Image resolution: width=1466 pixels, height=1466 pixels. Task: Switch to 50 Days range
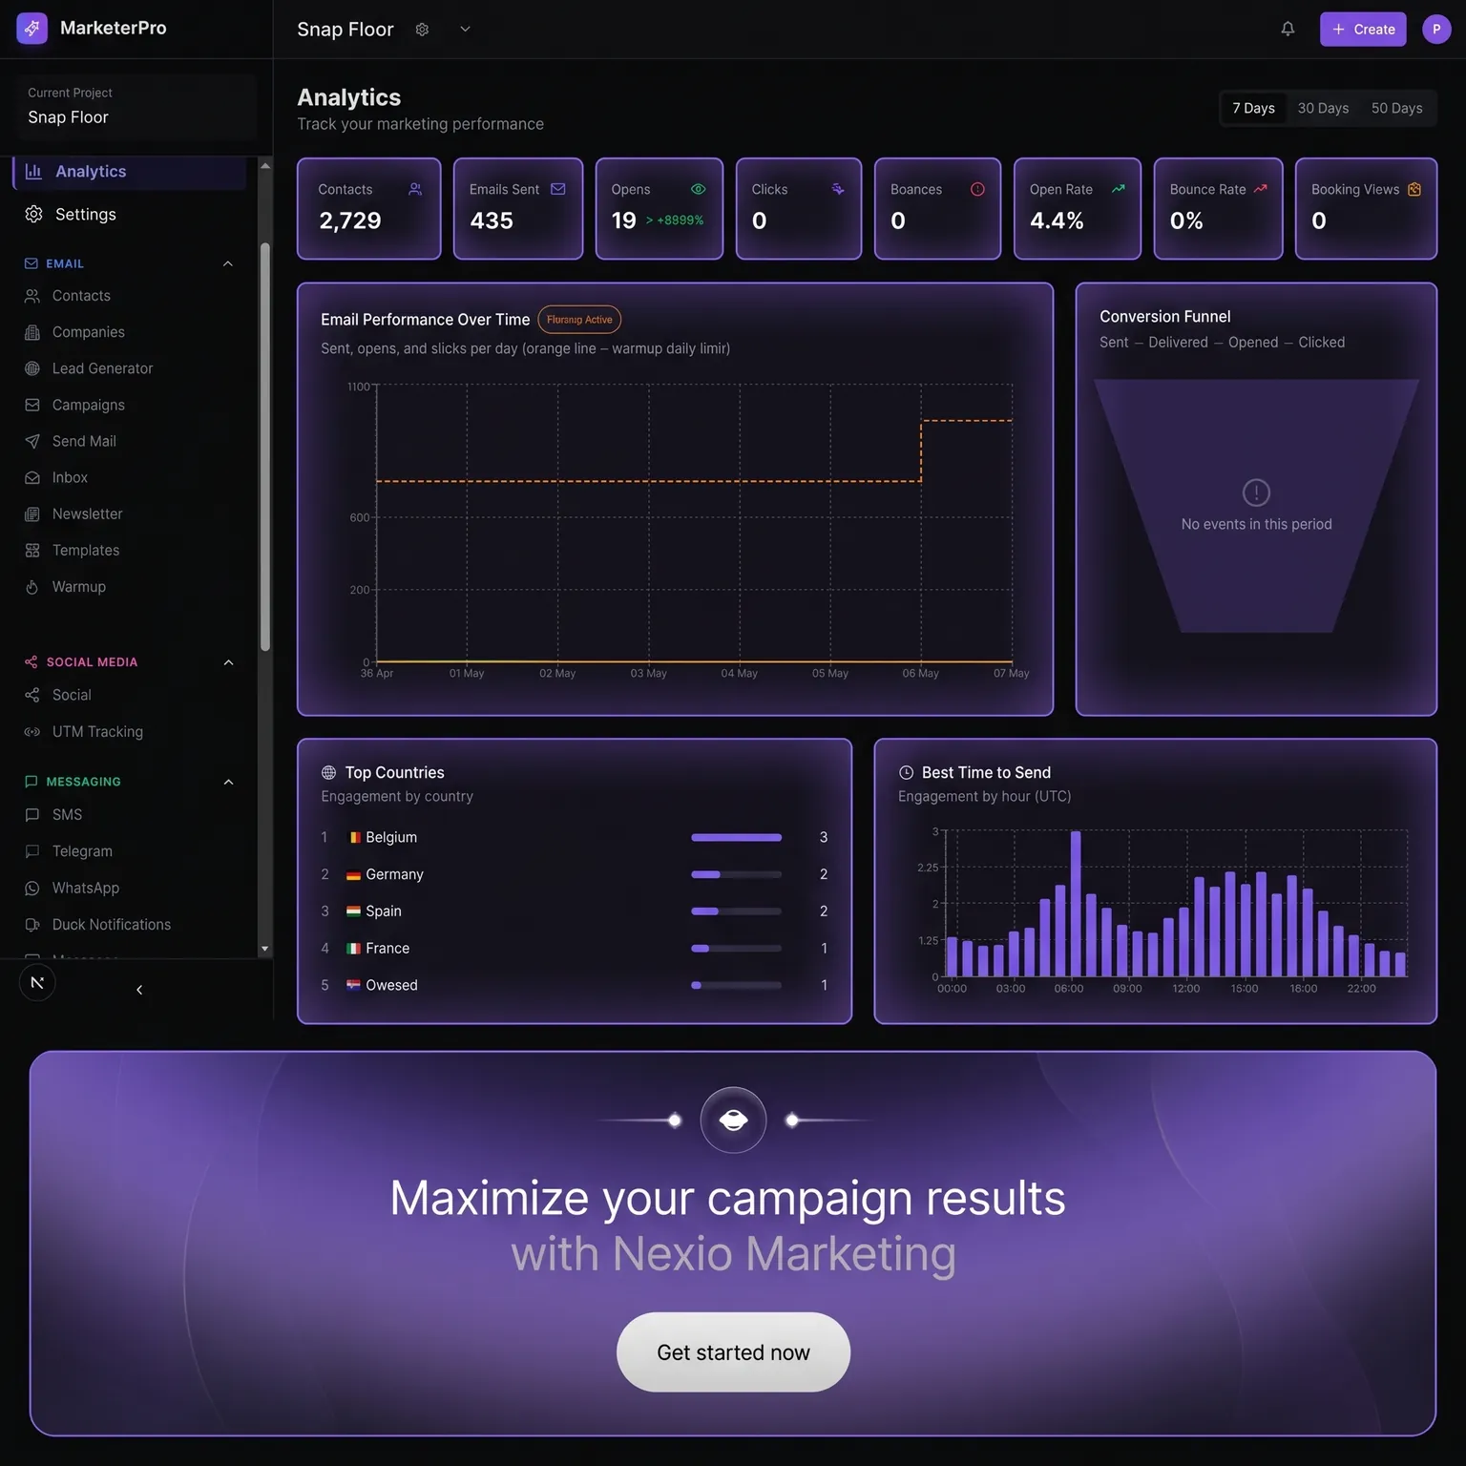tap(1396, 108)
